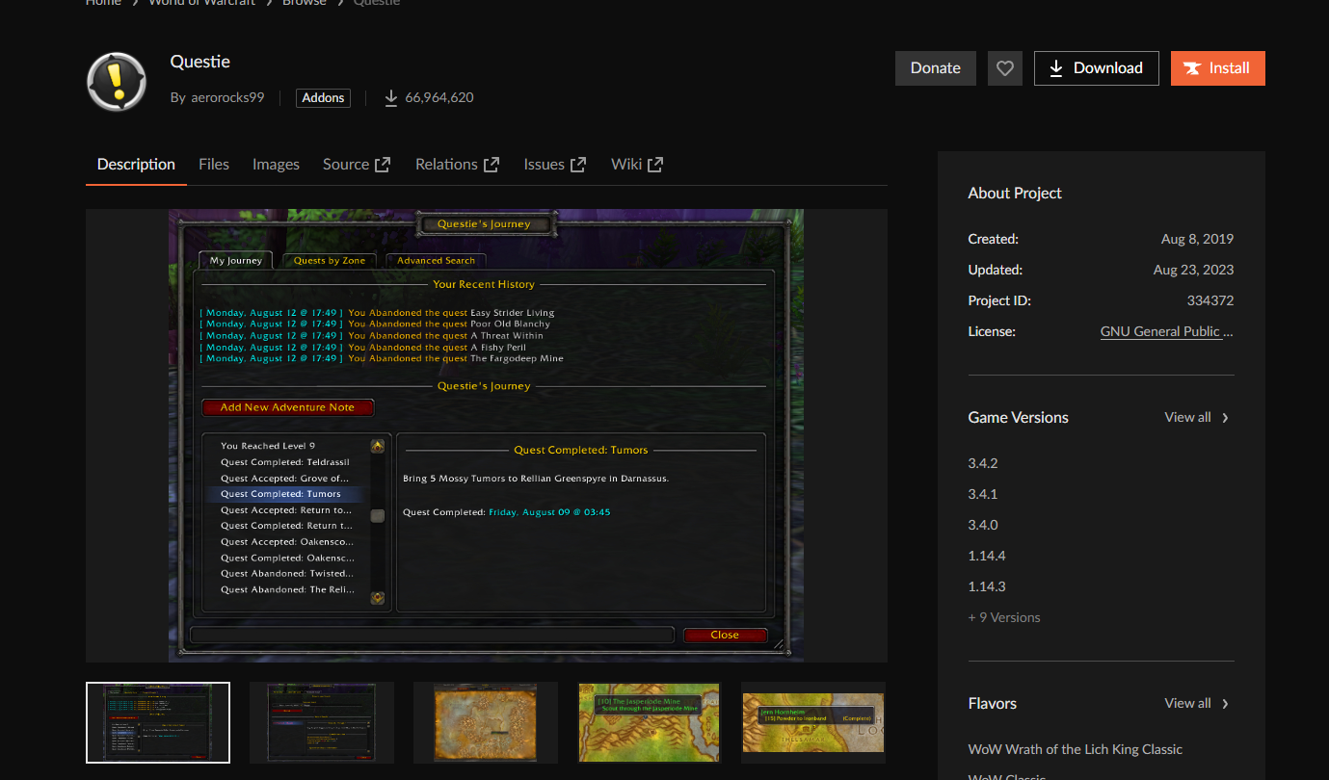The height and width of the screenshot is (780, 1329).
Task: Switch to the Files tab
Action: click(214, 165)
